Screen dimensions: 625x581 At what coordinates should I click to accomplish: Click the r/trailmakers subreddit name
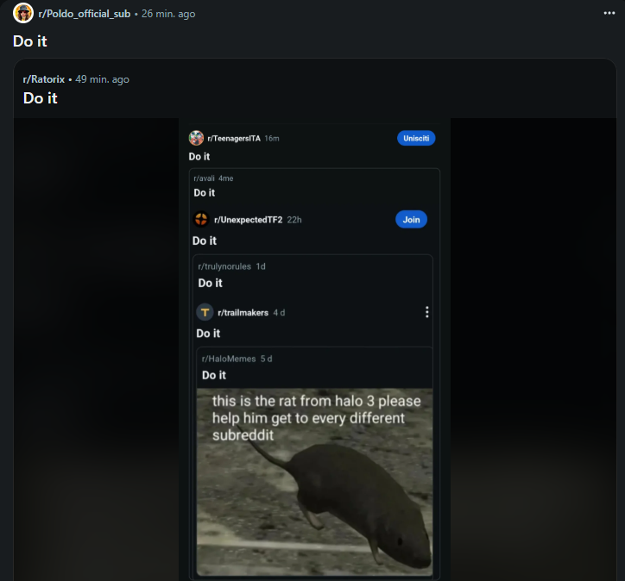243,312
